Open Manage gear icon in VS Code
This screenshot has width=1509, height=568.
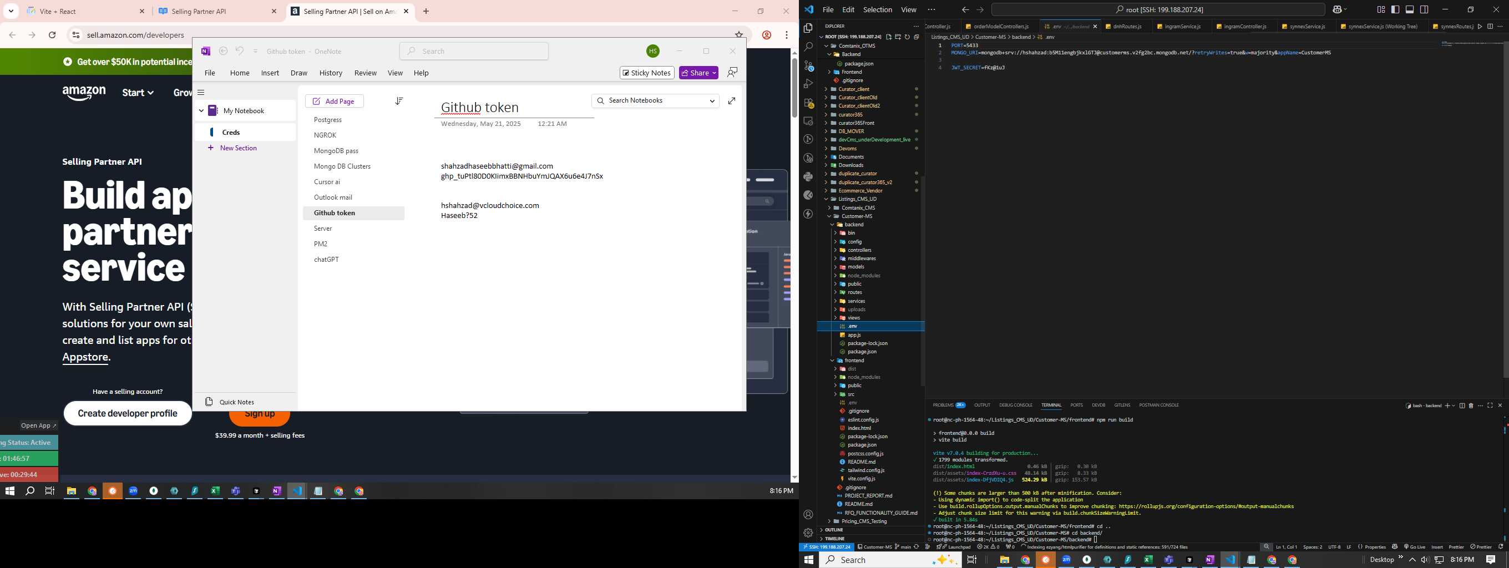(x=808, y=533)
